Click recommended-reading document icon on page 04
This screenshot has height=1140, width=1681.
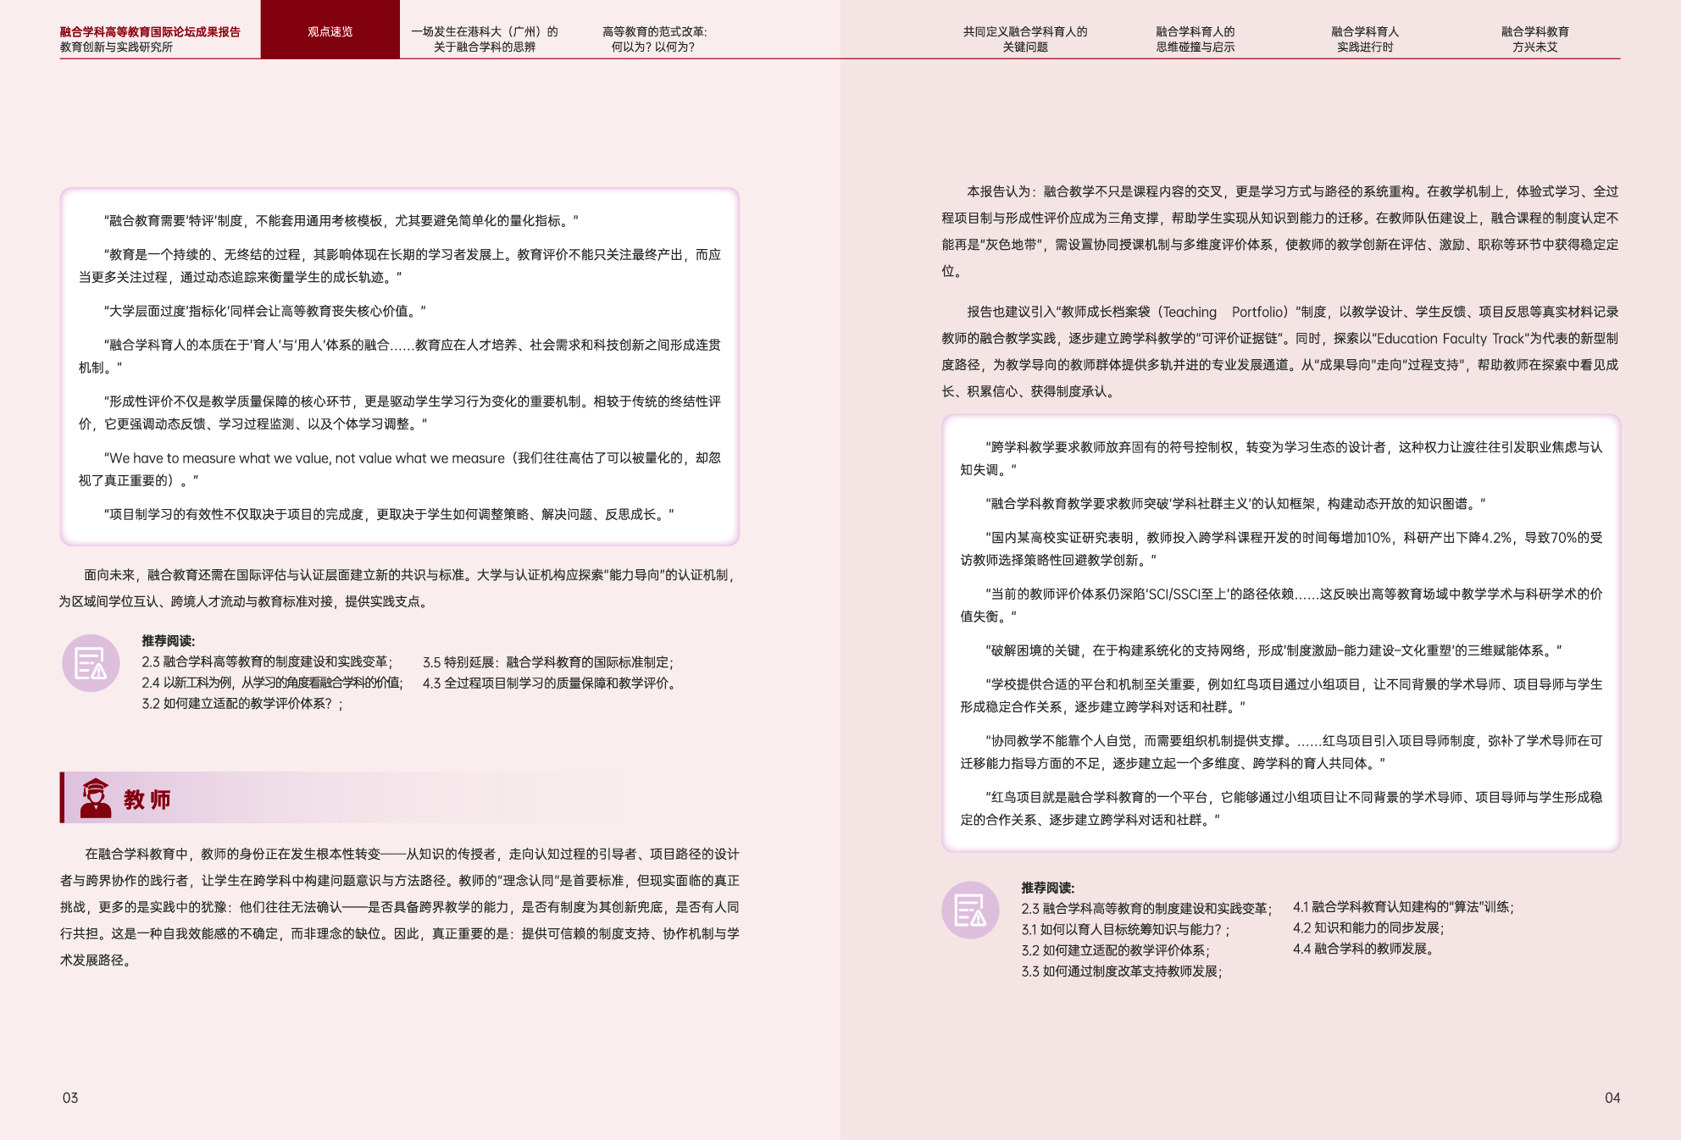point(970,910)
